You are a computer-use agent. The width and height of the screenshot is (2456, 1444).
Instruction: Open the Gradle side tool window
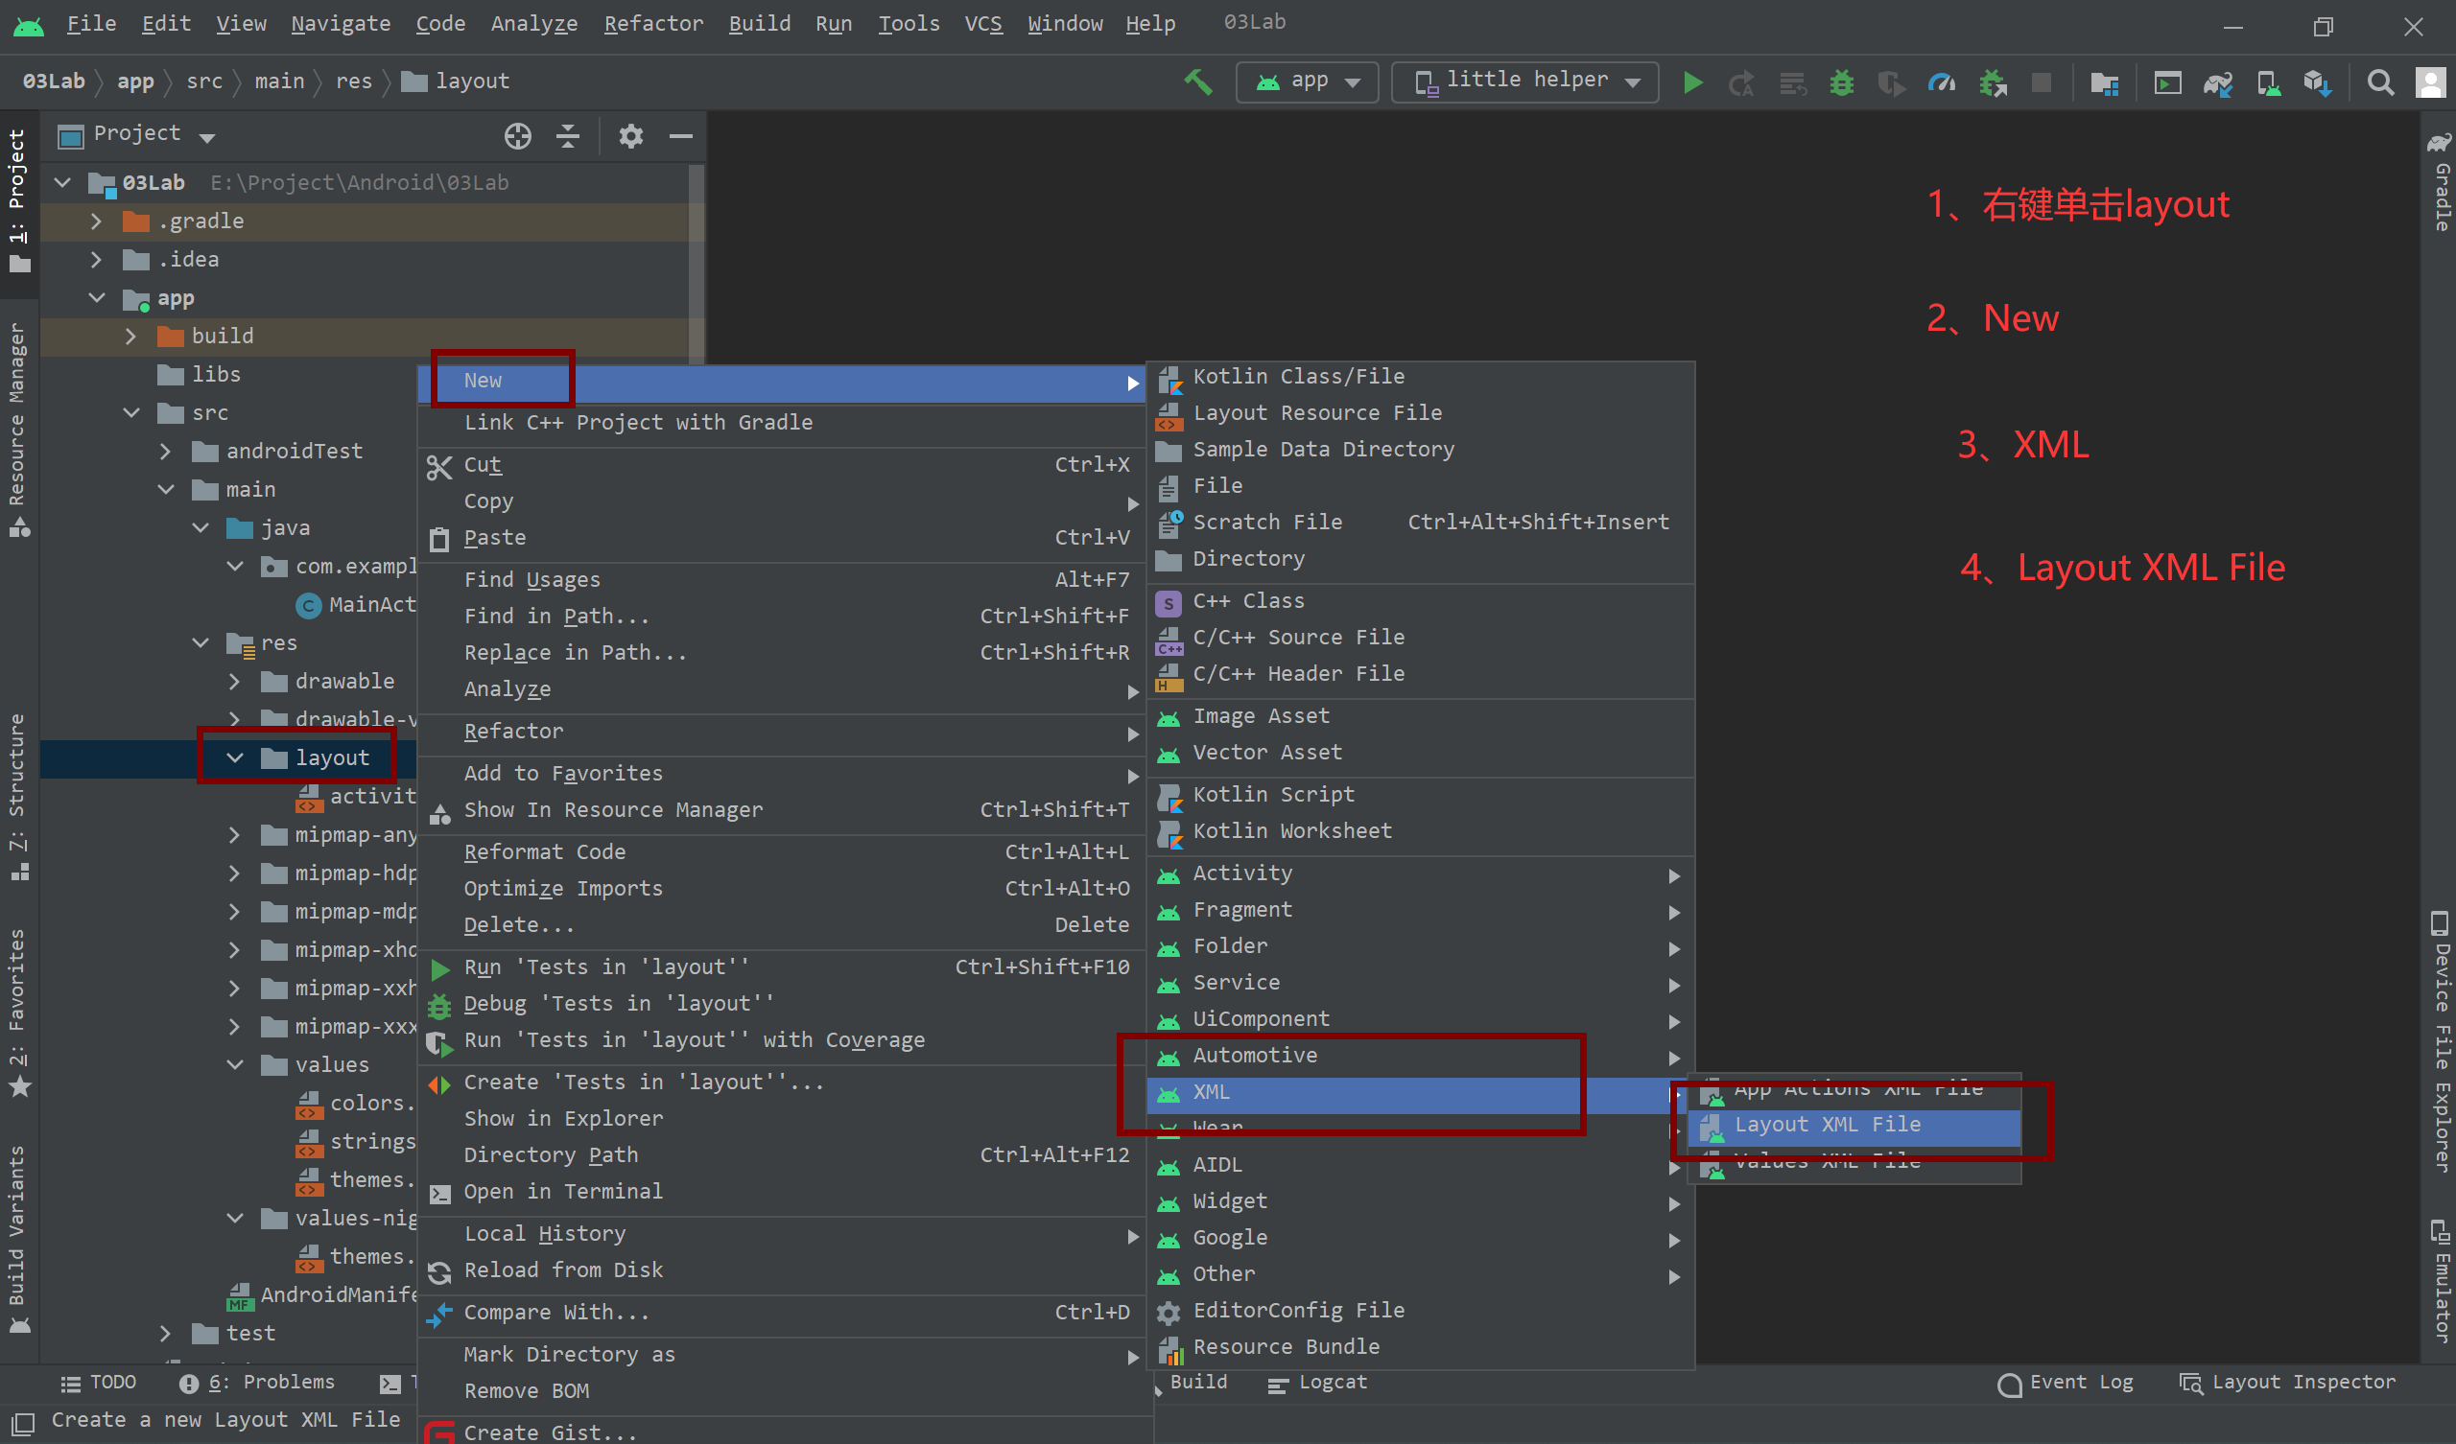(x=2440, y=181)
